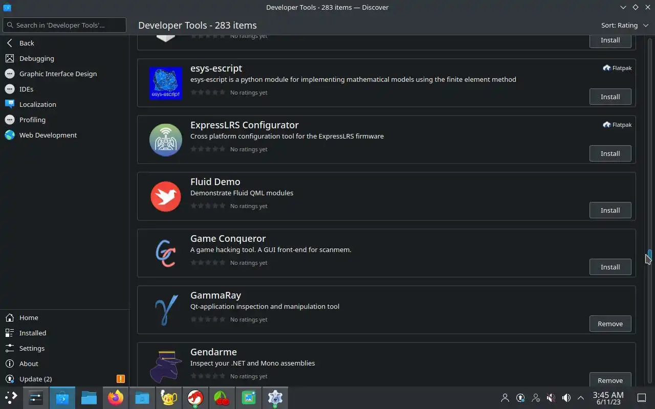
Task: Open the Home page in sidebar
Action: [64, 317]
